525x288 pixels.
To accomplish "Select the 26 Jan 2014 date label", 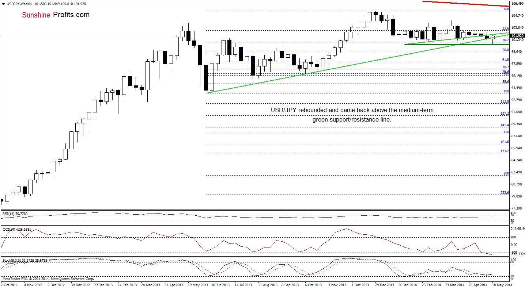I will tap(408, 284).
